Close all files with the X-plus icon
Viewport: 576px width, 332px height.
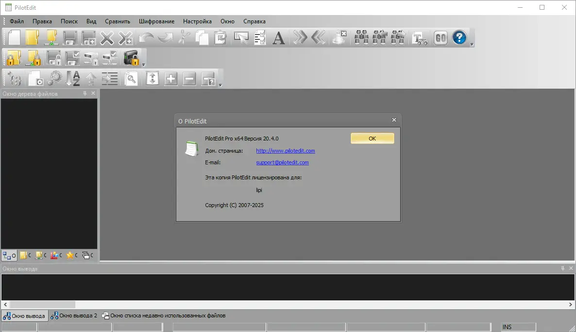[125, 38]
